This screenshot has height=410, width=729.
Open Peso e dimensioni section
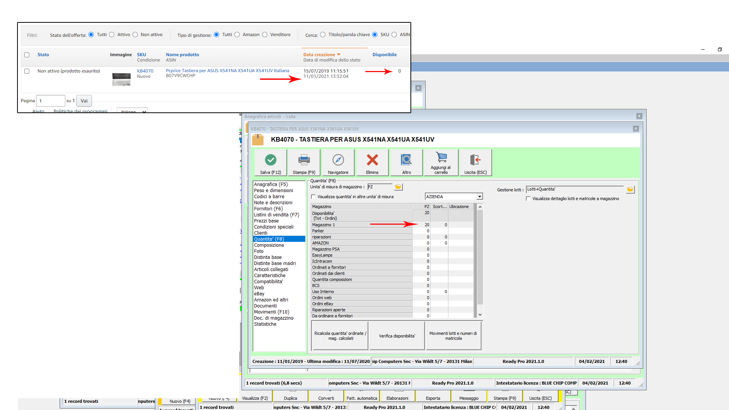coord(273,191)
